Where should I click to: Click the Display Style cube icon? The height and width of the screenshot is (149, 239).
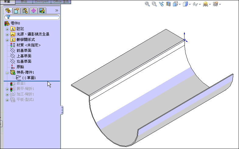[185, 4]
